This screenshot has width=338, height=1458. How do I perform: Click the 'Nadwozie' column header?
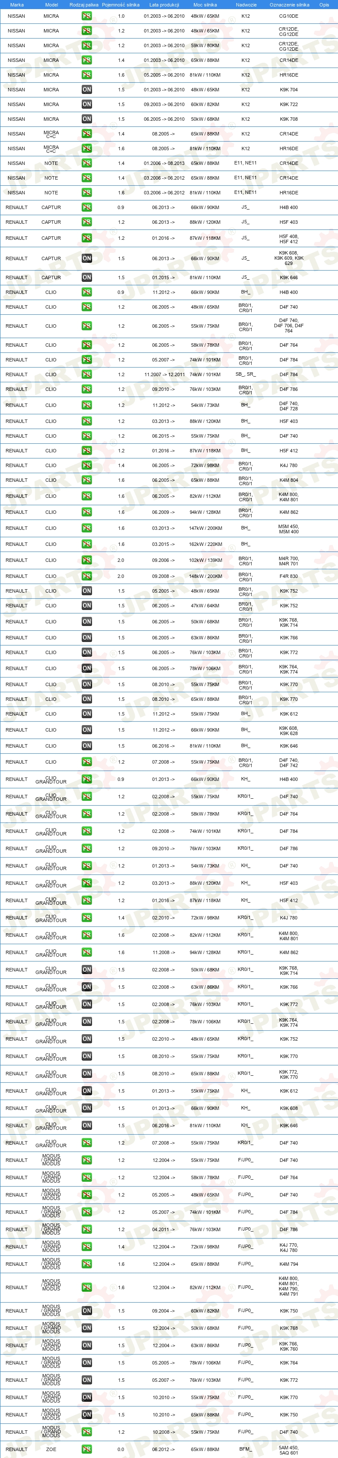246,4
